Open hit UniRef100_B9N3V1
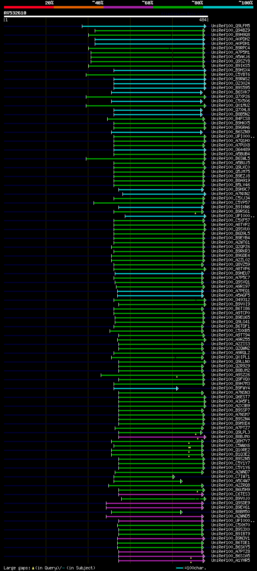Screen dimensions: 257x571 pos(230,538)
